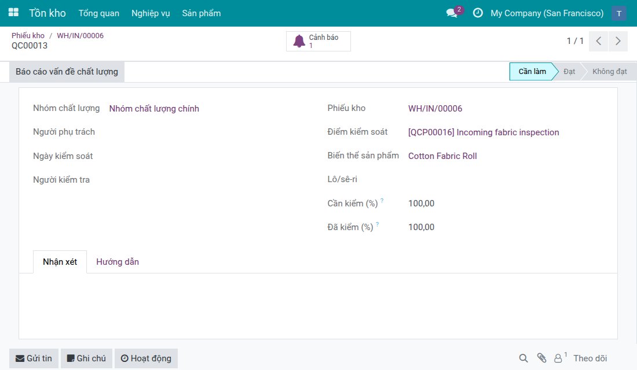637x370 pixels.
Task: Click the Cần kiểm (%) value 100,00
Action: pyautogui.click(x=421, y=203)
